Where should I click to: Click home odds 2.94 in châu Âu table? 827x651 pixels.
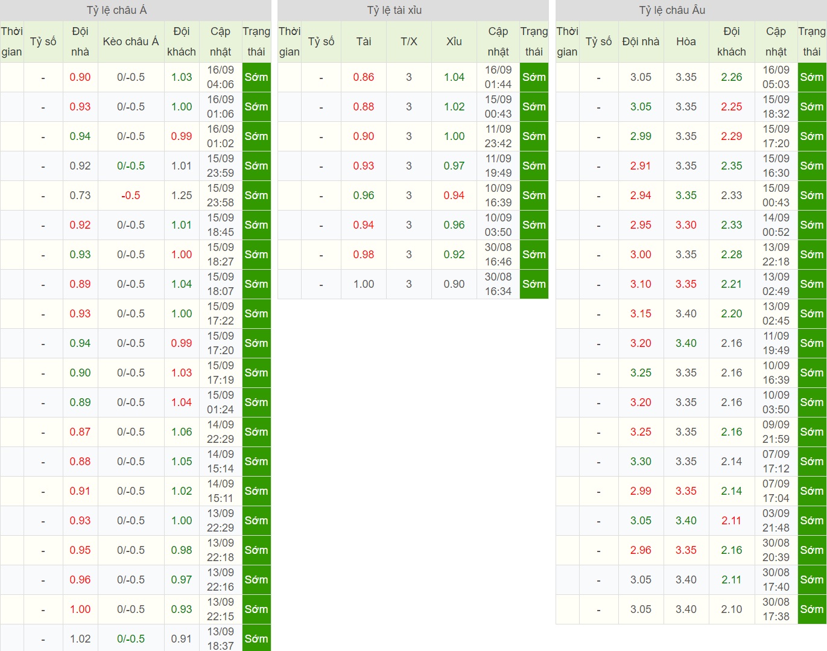click(641, 195)
